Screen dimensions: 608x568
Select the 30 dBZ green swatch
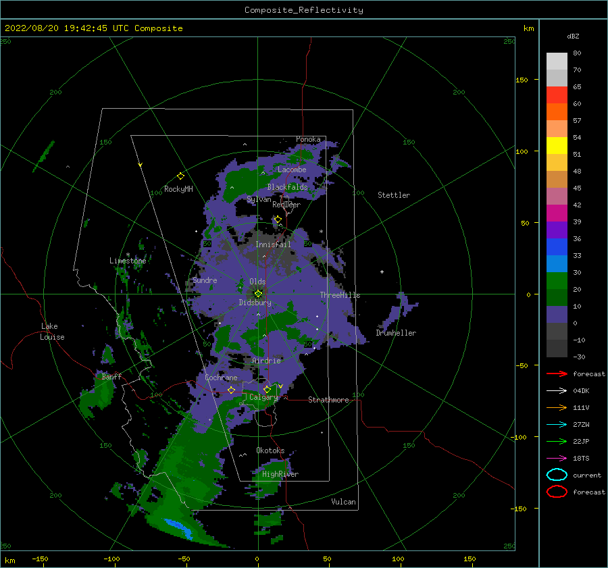click(x=557, y=281)
